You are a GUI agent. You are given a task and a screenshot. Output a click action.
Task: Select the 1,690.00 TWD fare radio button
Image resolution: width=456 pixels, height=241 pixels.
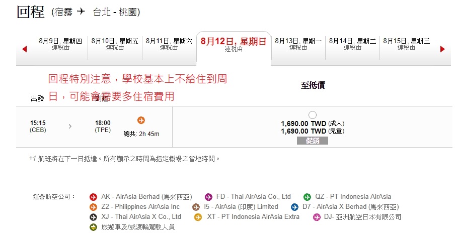tap(313, 115)
